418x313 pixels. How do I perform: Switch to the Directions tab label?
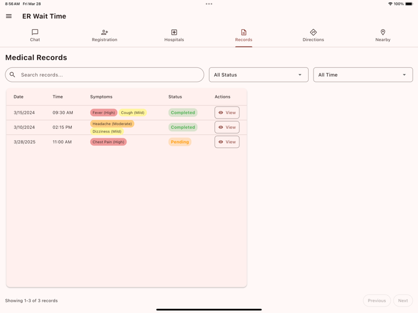(314, 40)
